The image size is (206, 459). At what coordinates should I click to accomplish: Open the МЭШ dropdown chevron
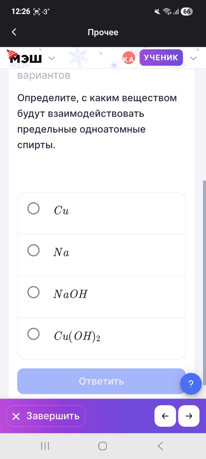point(52,58)
